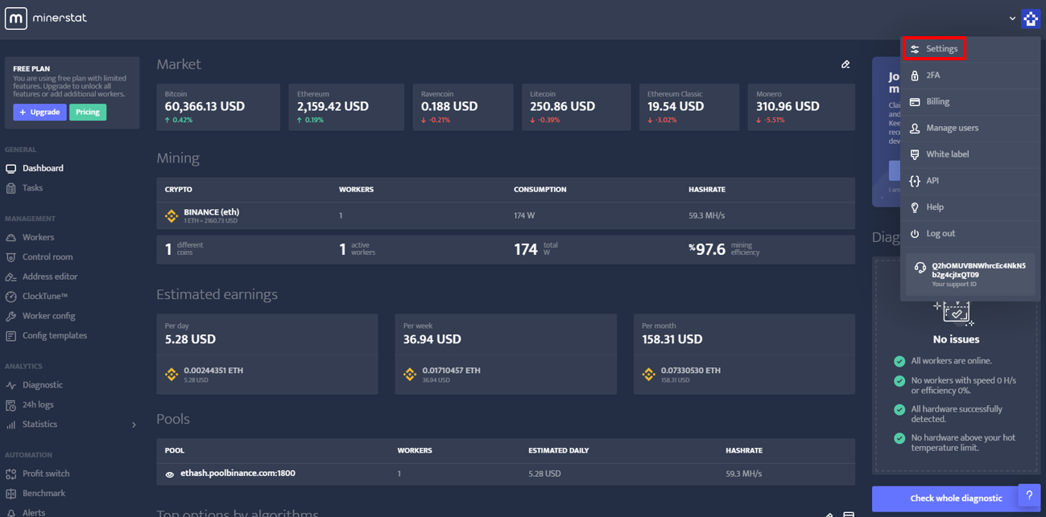1046x517 pixels.
Task: View Pricing plans
Action: click(x=89, y=112)
